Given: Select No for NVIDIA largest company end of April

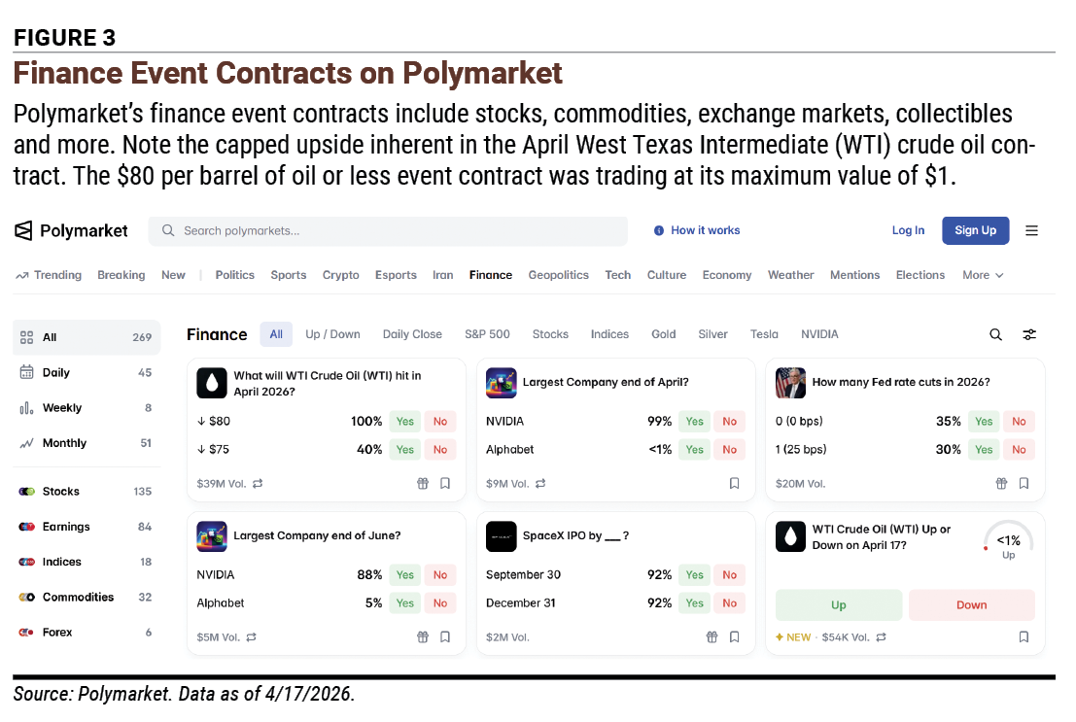Looking at the screenshot, I should pos(729,421).
